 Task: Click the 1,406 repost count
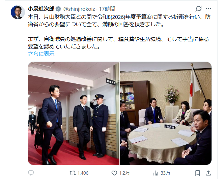pos(83,173)
